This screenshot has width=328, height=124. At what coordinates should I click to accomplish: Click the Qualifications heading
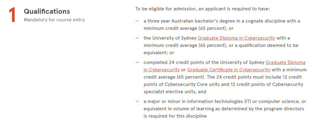pyautogui.click(x=47, y=12)
